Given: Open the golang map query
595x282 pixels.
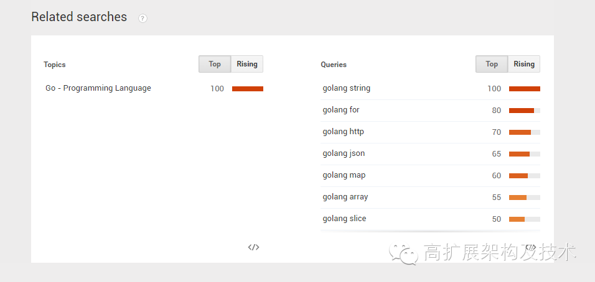Looking at the screenshot, I should (x=344, y=175).
